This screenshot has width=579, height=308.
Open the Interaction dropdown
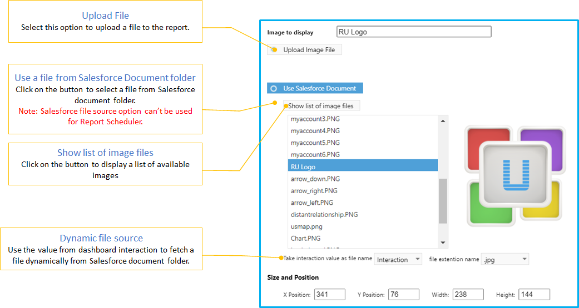click(x=398, y=259)
